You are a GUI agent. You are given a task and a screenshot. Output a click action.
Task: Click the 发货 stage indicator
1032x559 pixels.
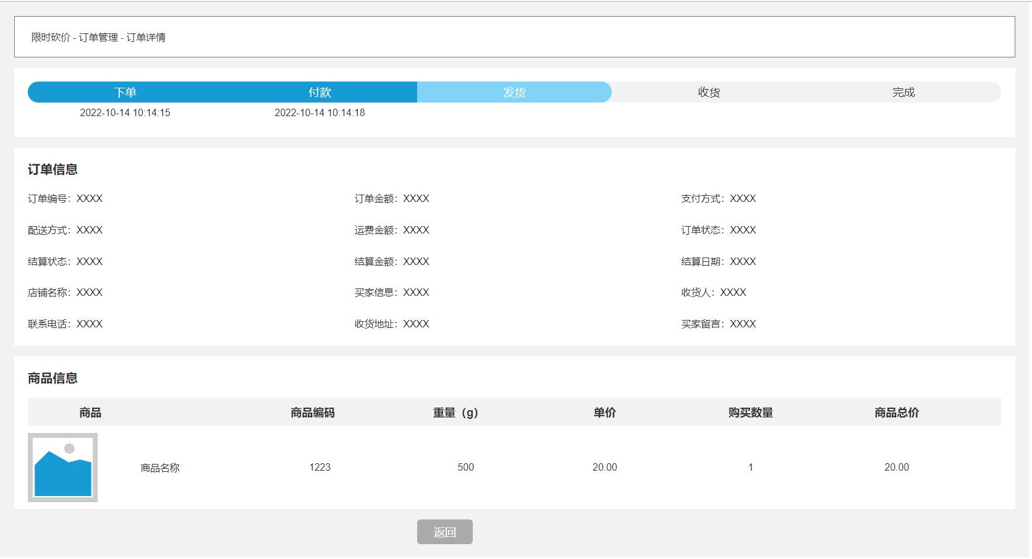click(514, 91)
